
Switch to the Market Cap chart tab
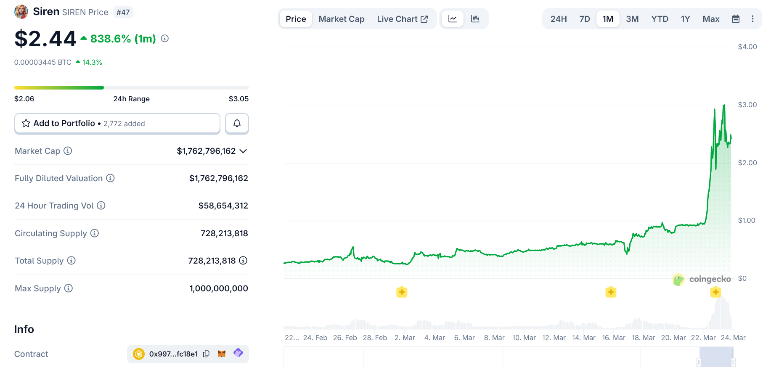(341, 19)
